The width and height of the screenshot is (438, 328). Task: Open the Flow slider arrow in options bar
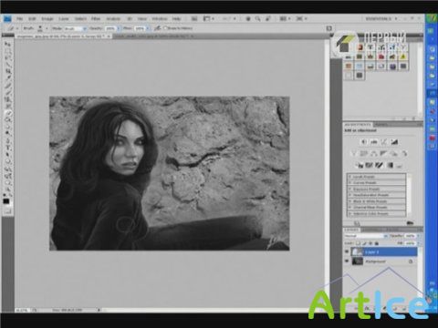click(x=148, y=28)
